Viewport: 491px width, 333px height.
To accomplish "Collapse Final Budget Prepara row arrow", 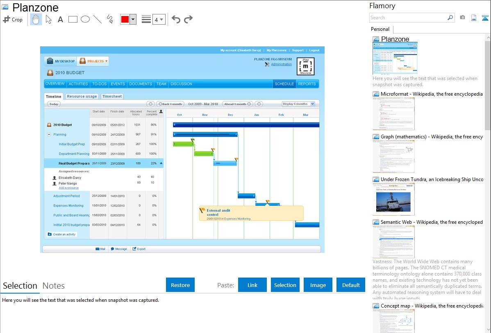I will tap(161, 163).
